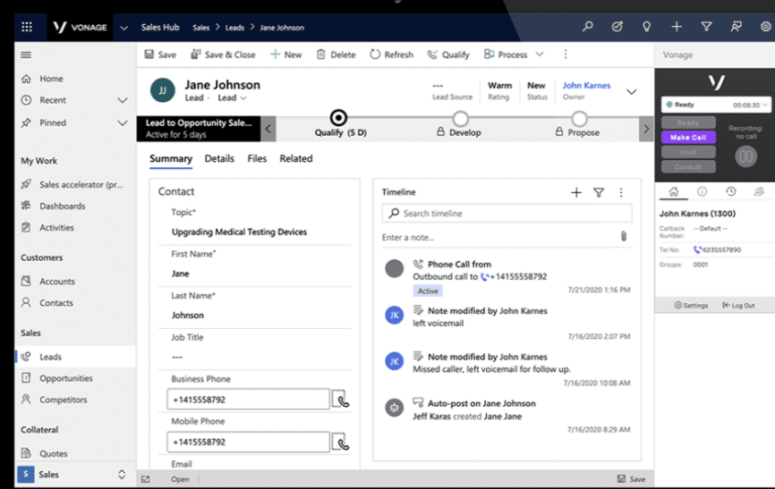Select the Develop stage marker
Image resolution: width=775 pixels, height=489 pixels.
[460, 119]
